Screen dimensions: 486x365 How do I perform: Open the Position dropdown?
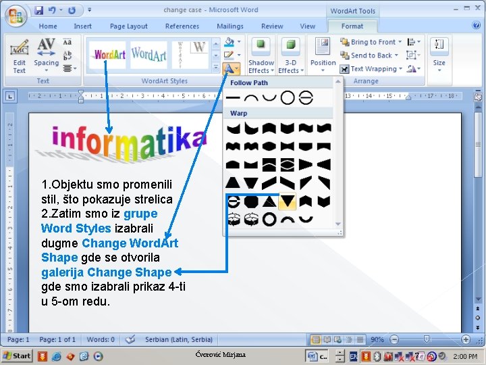323,55
